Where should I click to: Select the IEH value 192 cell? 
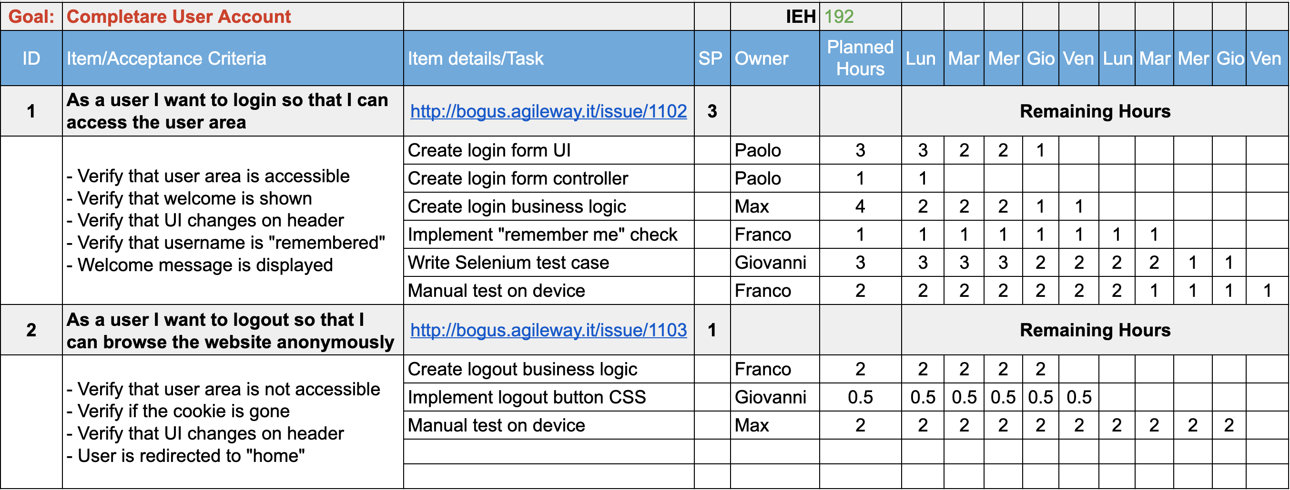839,17
